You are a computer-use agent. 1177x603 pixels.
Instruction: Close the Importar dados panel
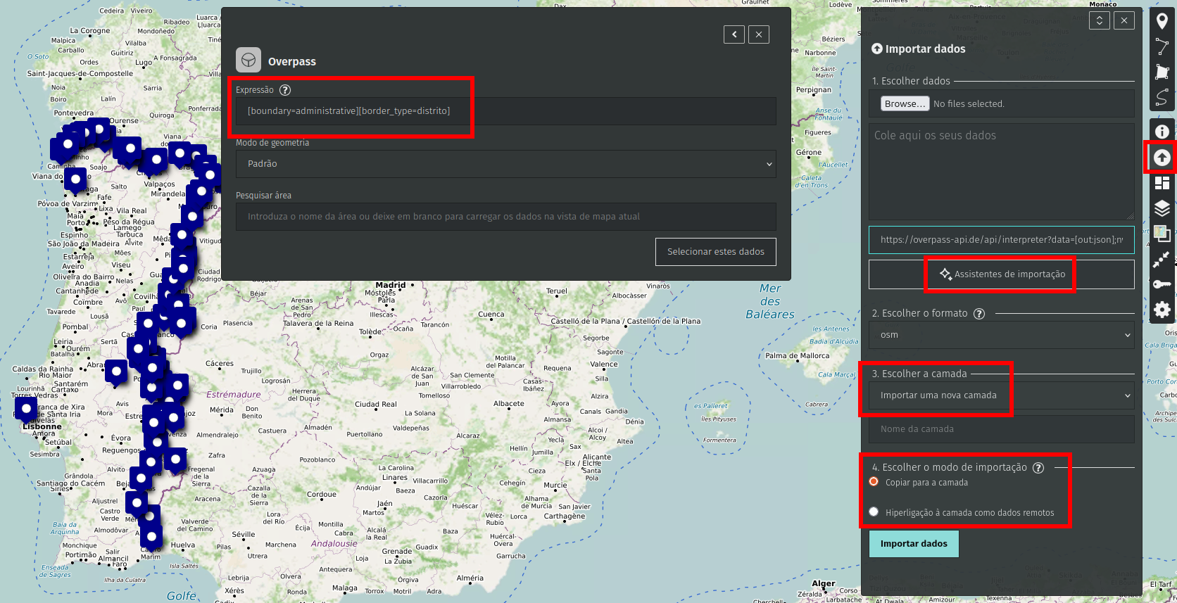coord(1124,20)
